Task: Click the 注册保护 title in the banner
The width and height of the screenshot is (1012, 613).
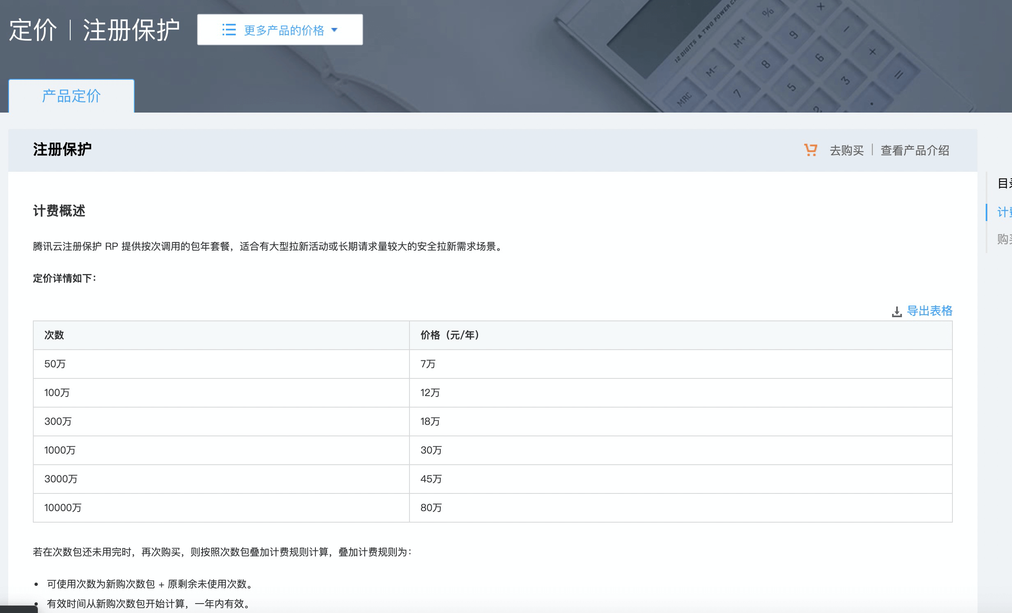Action: click(x=131, y=30)
